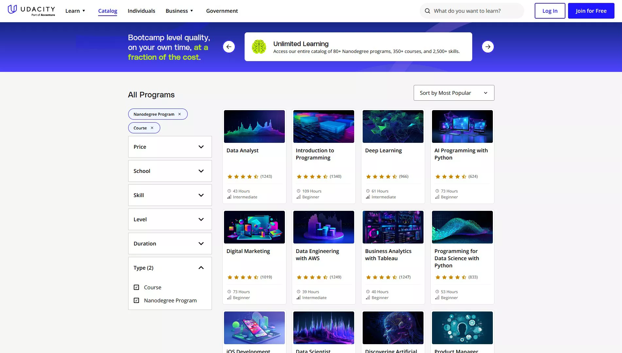Click the Udacity logo
The height and width of the screenshot is (353, 622).
pos(31,10)
